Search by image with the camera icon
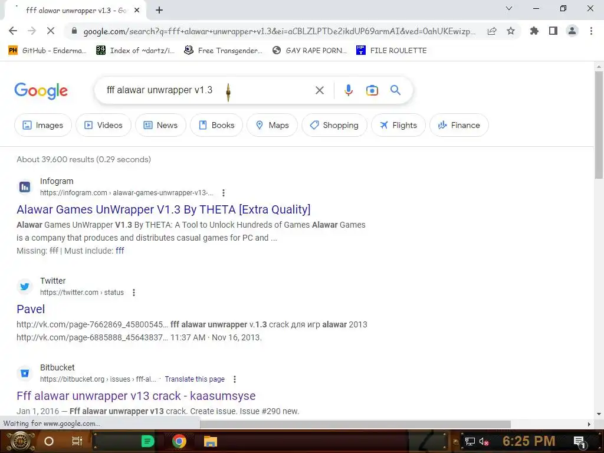The width and height of the screenshot is (604, 453). tap(372, 90)
